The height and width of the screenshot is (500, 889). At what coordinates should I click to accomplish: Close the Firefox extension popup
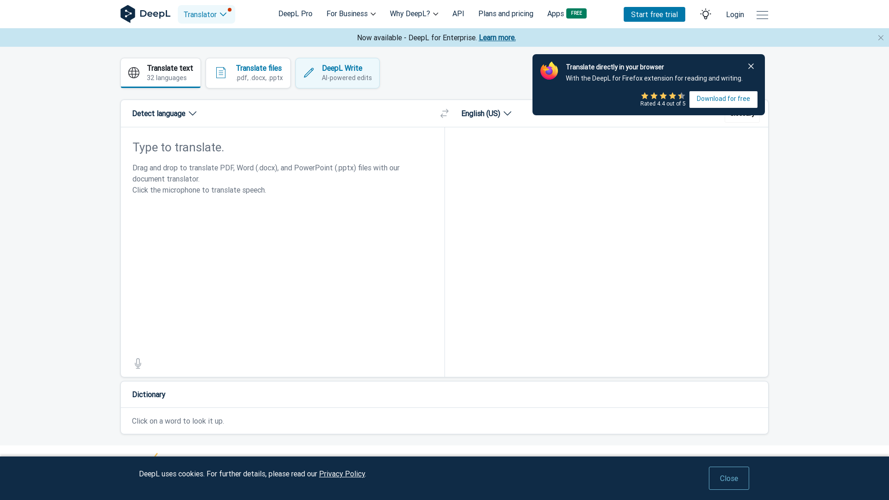pos(751,66)
